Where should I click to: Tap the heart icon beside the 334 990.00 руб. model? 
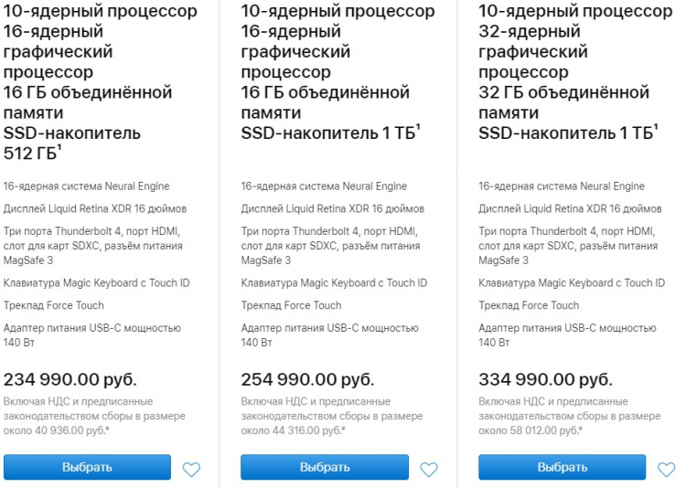[x=666, y=469]
